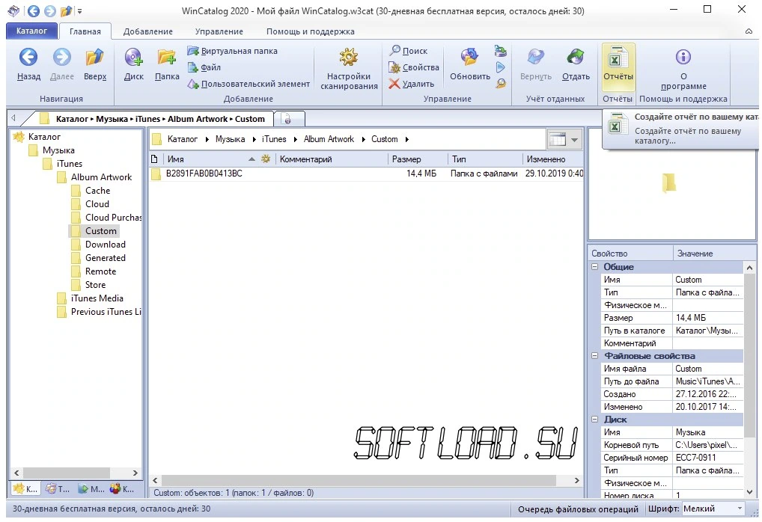Click the iTunes breadcrumb link
The image size is (762, 522).
274,139
